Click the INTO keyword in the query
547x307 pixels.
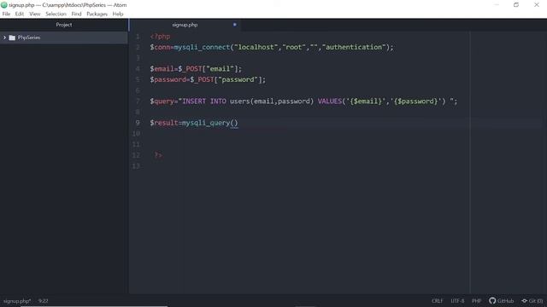(218, 101)
